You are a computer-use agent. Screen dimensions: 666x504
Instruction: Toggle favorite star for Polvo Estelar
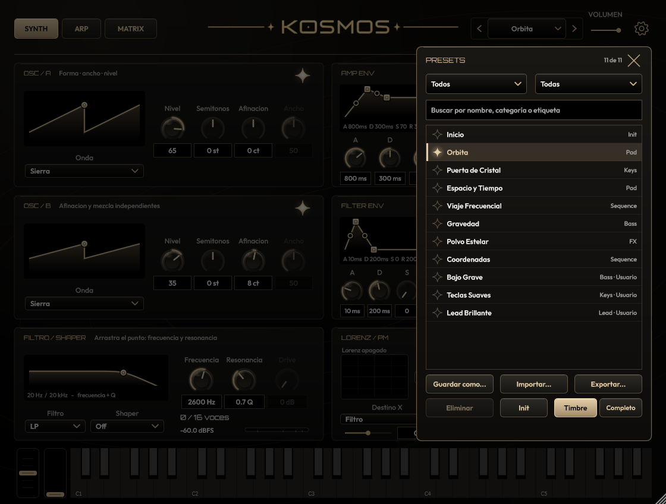pos(437,241)
